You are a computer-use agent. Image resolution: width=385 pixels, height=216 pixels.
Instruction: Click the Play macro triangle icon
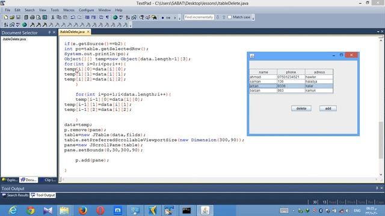[x=175, y=17]
